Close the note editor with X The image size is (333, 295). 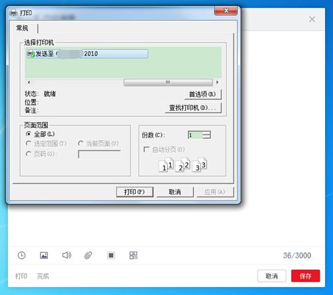click(x=312, y=19)
